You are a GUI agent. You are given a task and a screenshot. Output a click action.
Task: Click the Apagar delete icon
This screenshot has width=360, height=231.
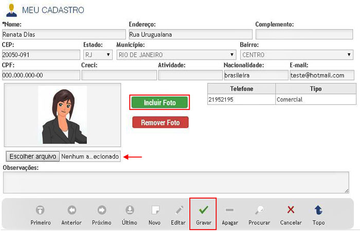[x=229, y=210]
